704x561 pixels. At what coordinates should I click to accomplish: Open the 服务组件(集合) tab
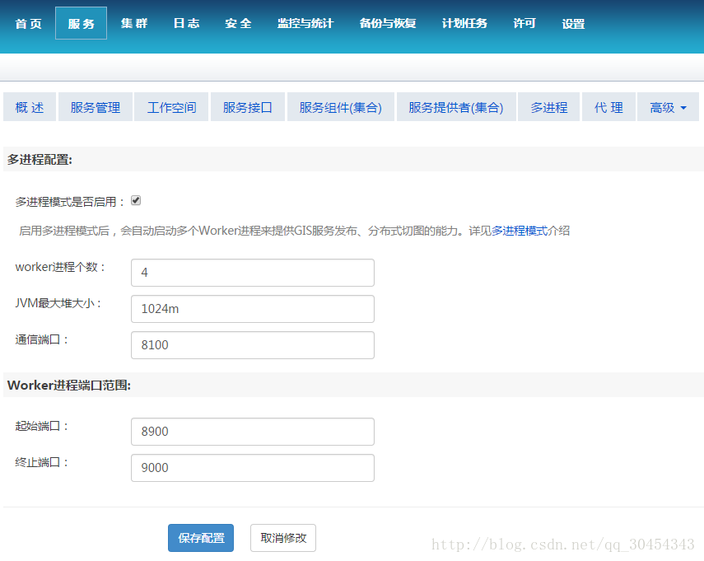tap(341, 107)
